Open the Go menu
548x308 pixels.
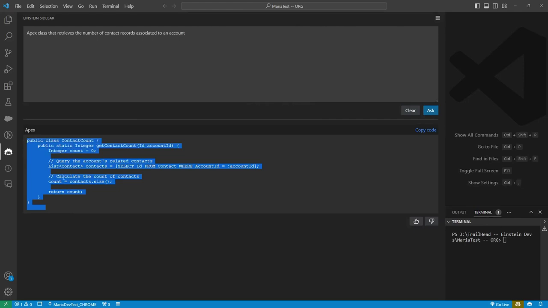(x=81, y=6)
